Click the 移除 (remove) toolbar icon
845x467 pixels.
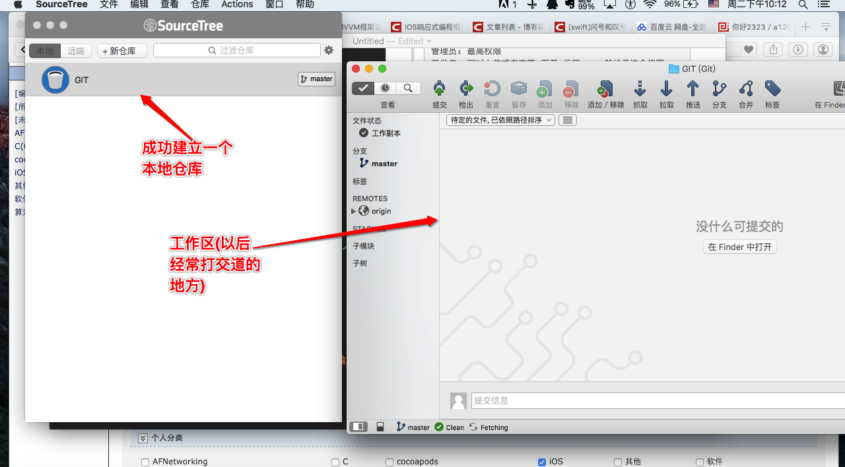[x=571, y=89]
